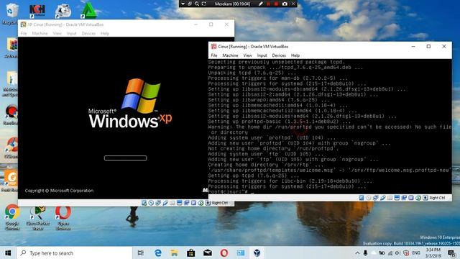Click the taskbar search box
The height and width of the screenshot is (259, 460).
tap(75, 253)
